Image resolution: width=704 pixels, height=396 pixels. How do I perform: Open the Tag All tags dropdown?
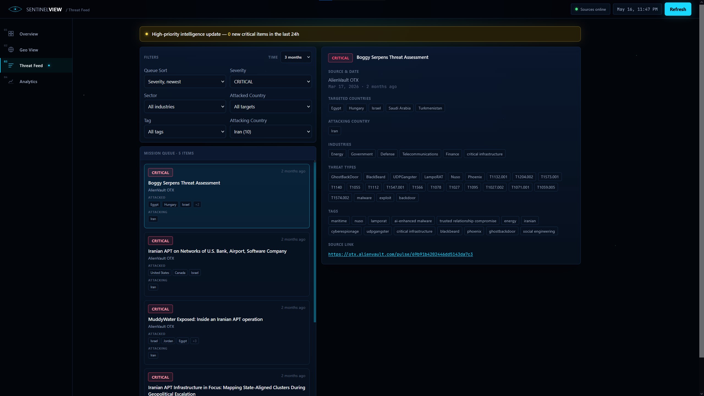point(185,132)
